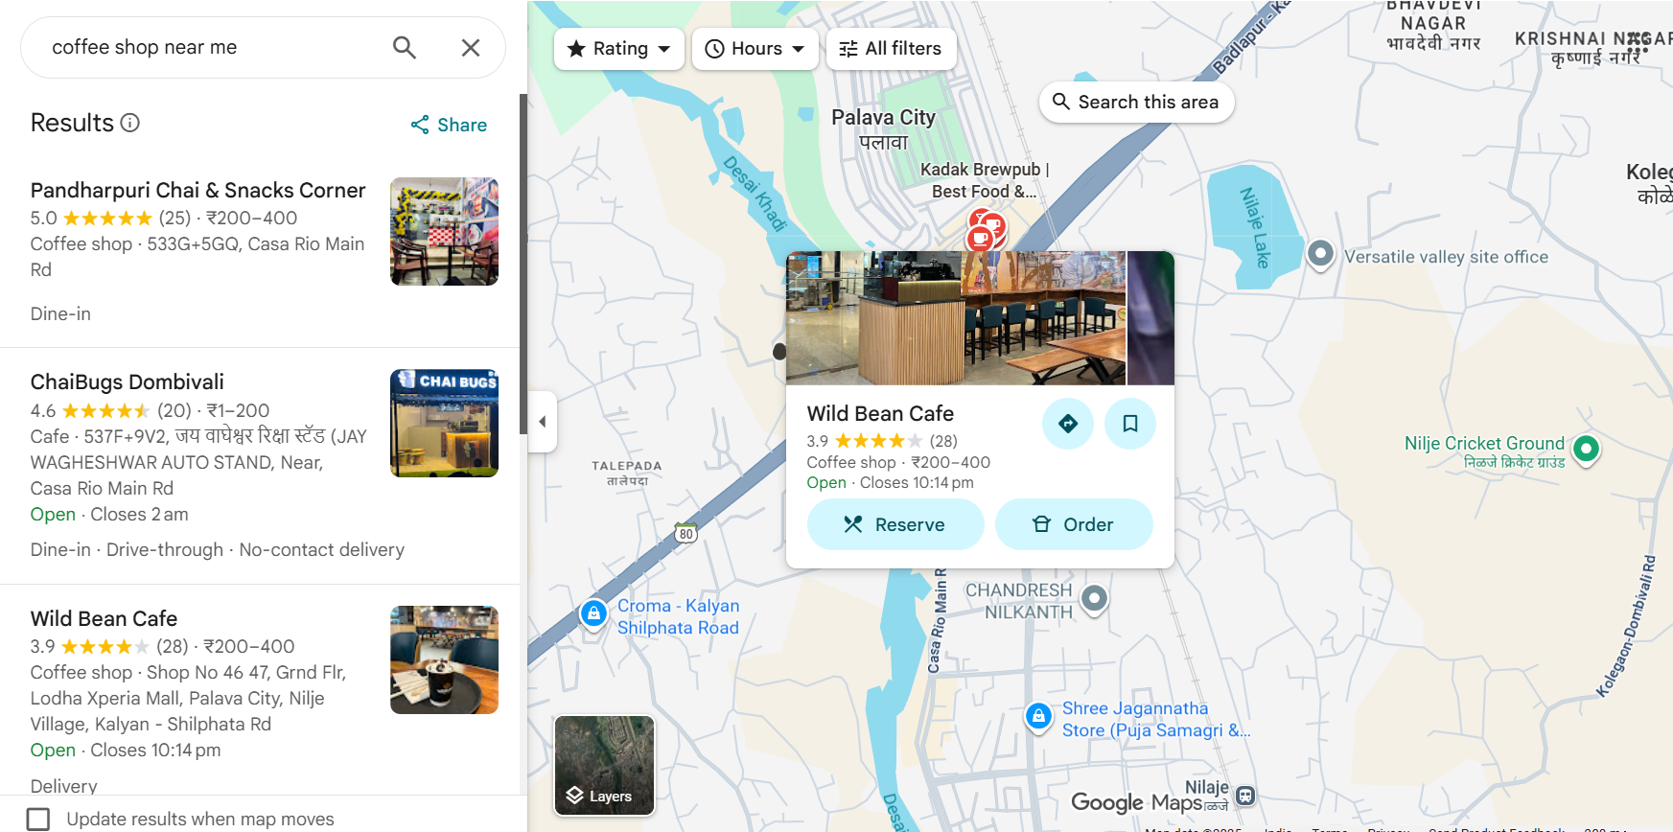Click the search magnifier icon
This screenshot has height=832, width=1673.
coord(405,48)
